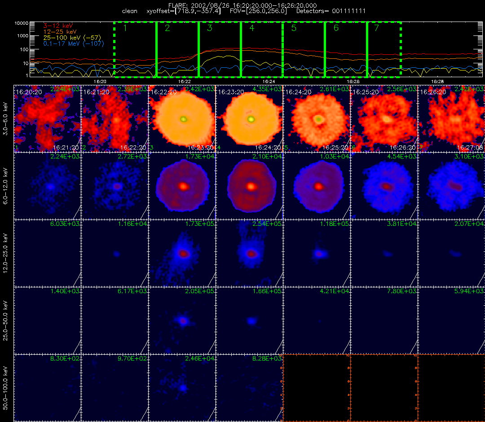Click the '16:24' time axis label
The image size is (485, 422).
point(269,81)
